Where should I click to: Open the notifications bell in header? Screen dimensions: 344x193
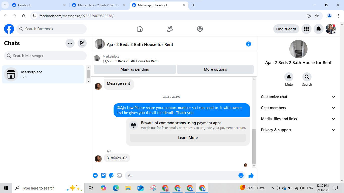319,29
